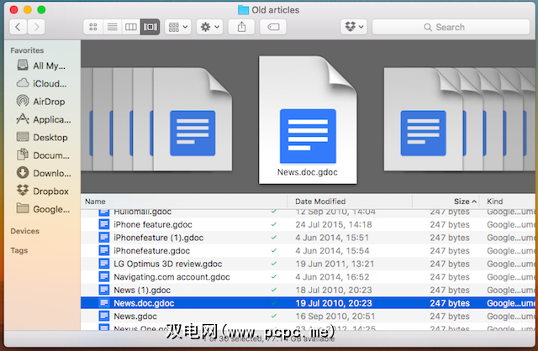
Task: Select LG Optimus 3D review.gdoc file
Action: [x=308, y=264]
